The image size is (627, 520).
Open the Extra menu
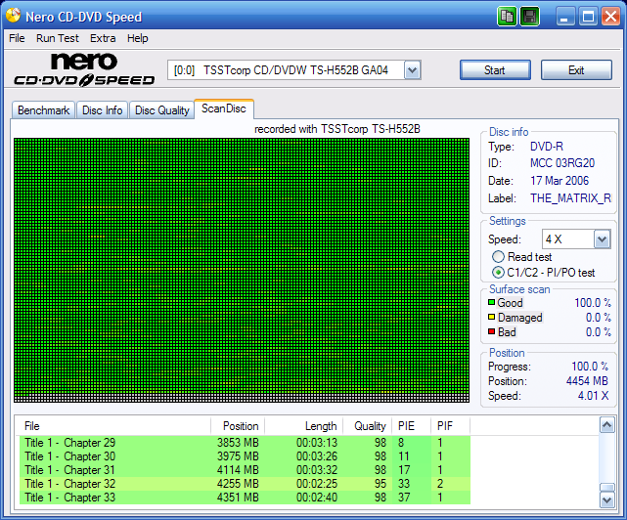tap(103, 38)
